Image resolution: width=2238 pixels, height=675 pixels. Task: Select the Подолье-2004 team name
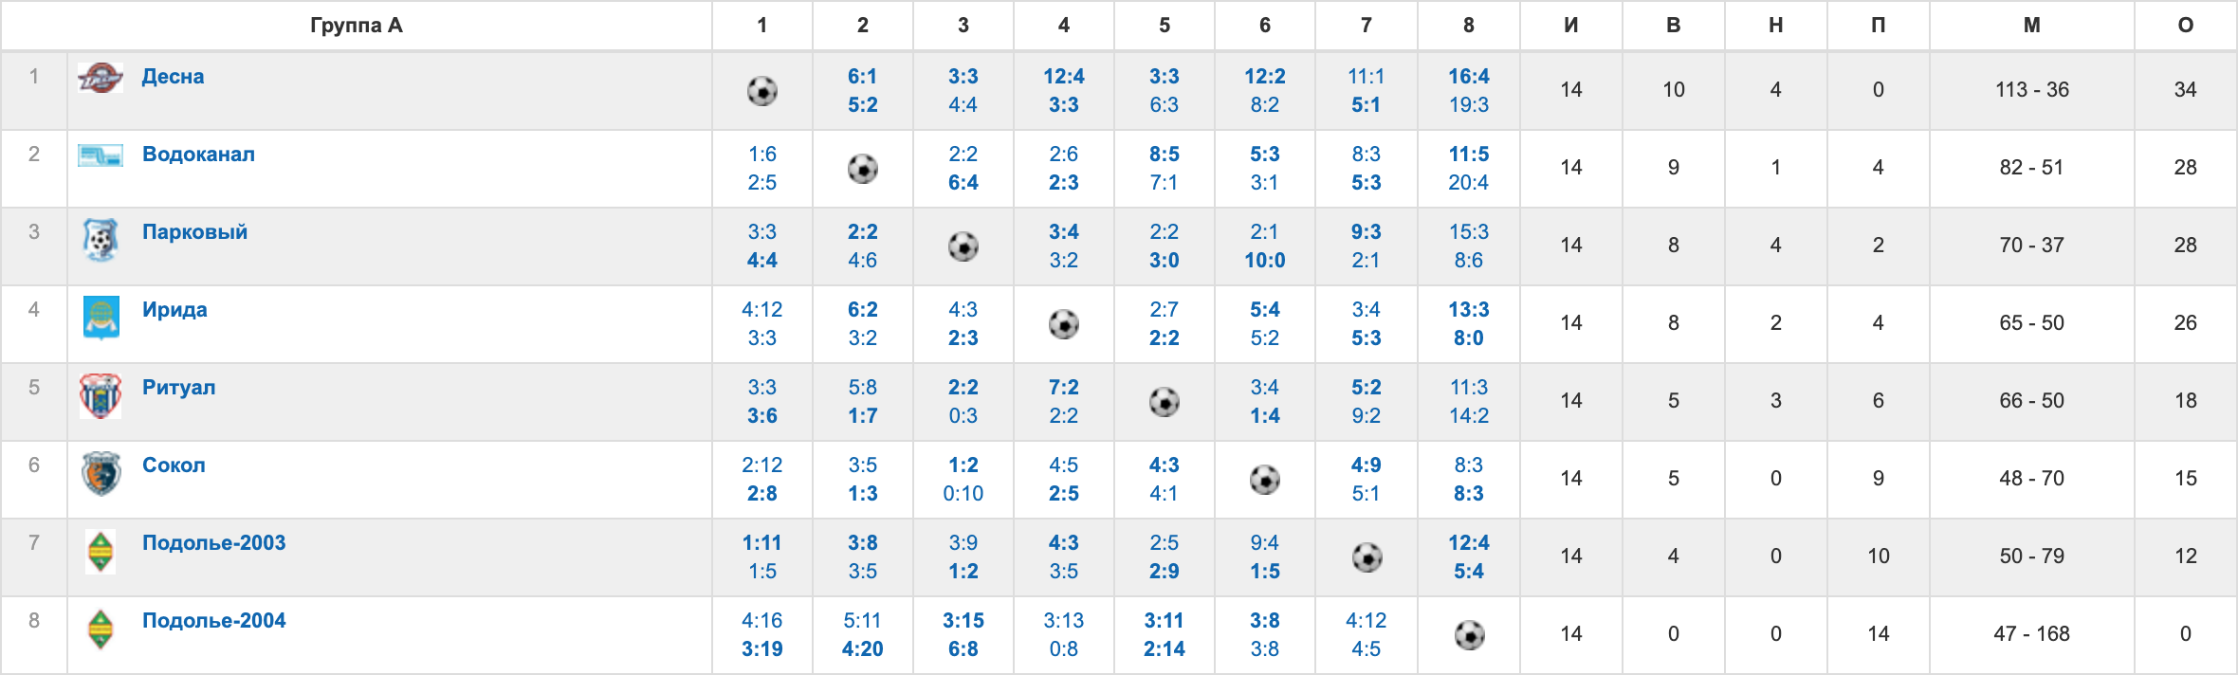pos(213,621)
